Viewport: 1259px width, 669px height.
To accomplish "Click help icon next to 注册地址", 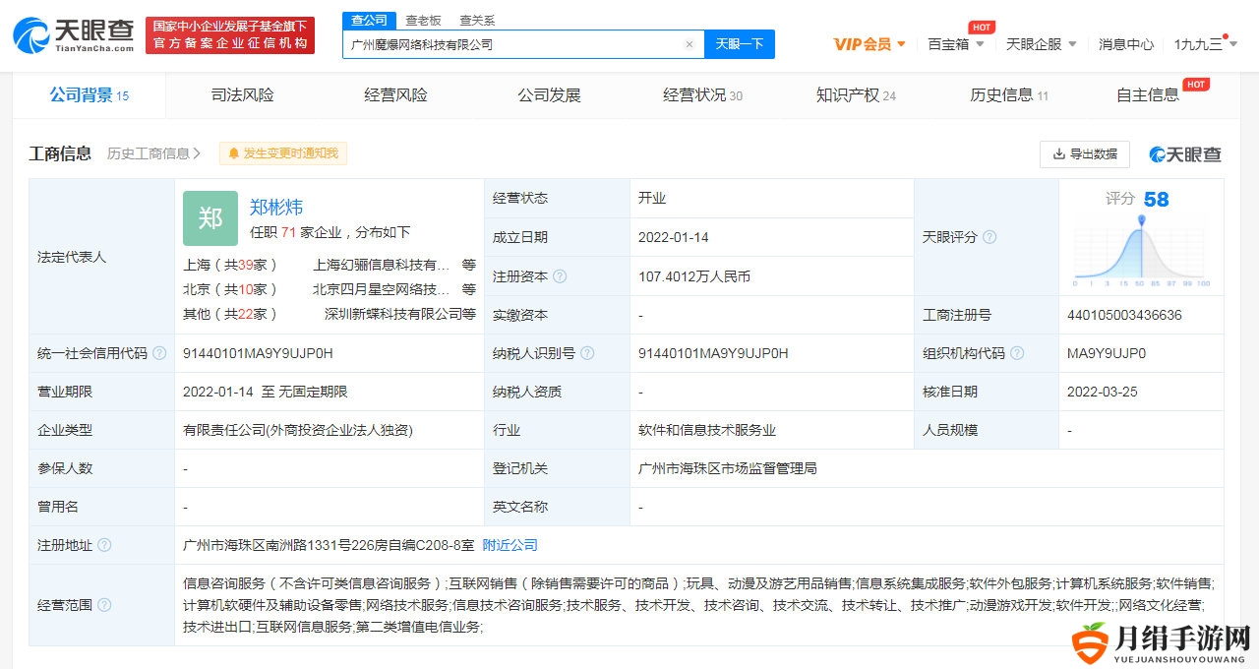I will click(104, 545).
